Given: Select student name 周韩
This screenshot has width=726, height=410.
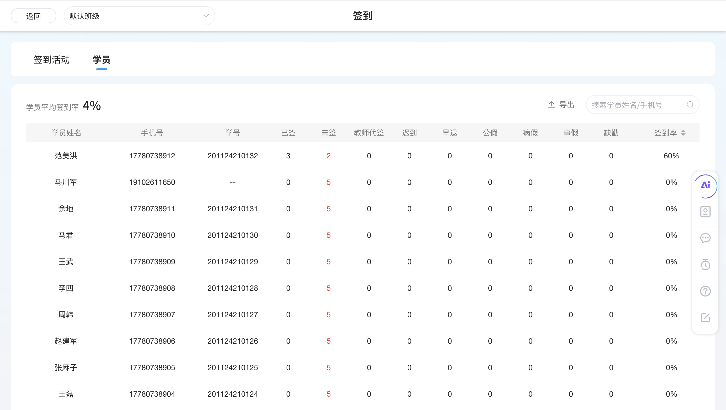Looking at the screenshot, I should (66, 315).
